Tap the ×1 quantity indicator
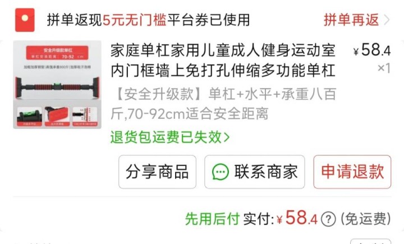 pyautogui.click(x=384, y=68)
